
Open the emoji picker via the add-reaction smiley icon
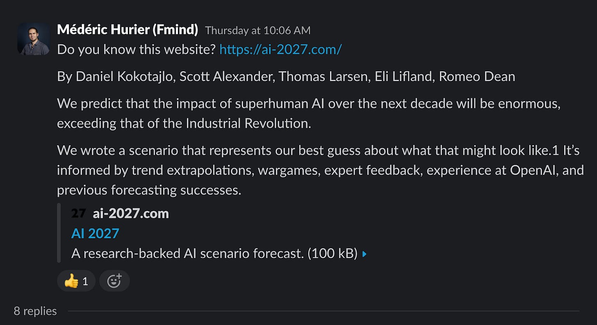114,280
